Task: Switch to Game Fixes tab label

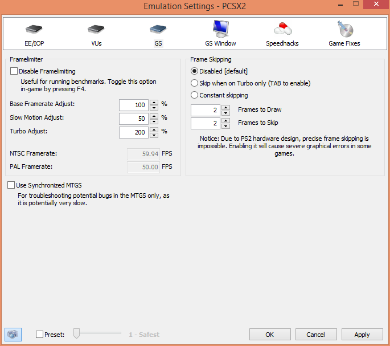Action: pos(344,43)
